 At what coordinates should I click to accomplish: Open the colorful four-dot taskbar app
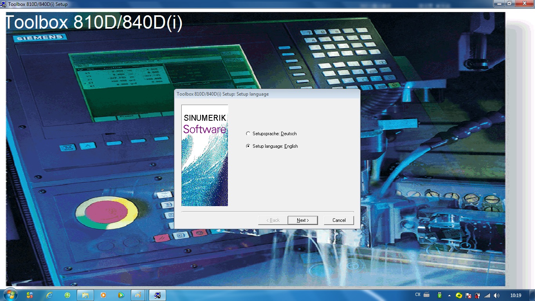coord(29,295)
